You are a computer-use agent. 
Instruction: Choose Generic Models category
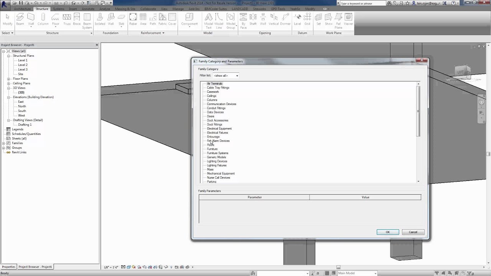(x=216, y=157)
